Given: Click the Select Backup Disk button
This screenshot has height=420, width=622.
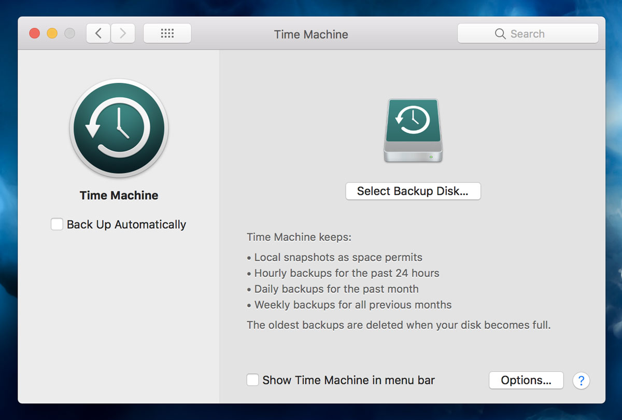Looking at the screenshot, I should click(x=413, y=191).
